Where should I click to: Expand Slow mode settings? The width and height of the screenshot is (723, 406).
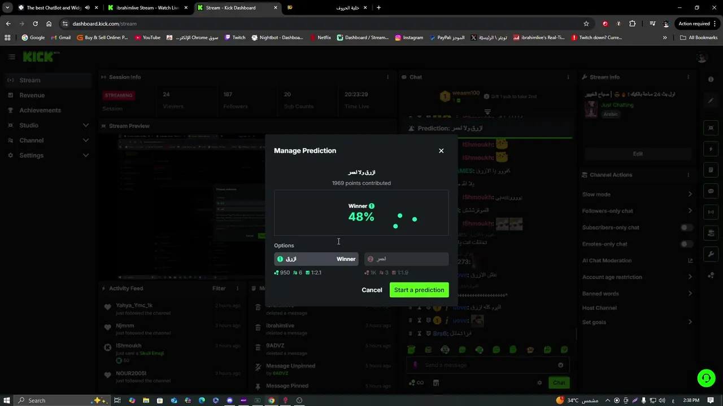(x=637, y=194)
